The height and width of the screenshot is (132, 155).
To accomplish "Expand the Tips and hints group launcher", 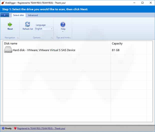I will (x=70, y=38).
